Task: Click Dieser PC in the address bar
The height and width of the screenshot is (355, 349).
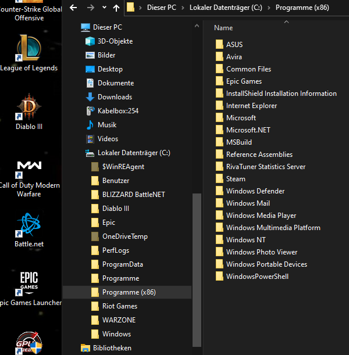Action: coord(162,8)
